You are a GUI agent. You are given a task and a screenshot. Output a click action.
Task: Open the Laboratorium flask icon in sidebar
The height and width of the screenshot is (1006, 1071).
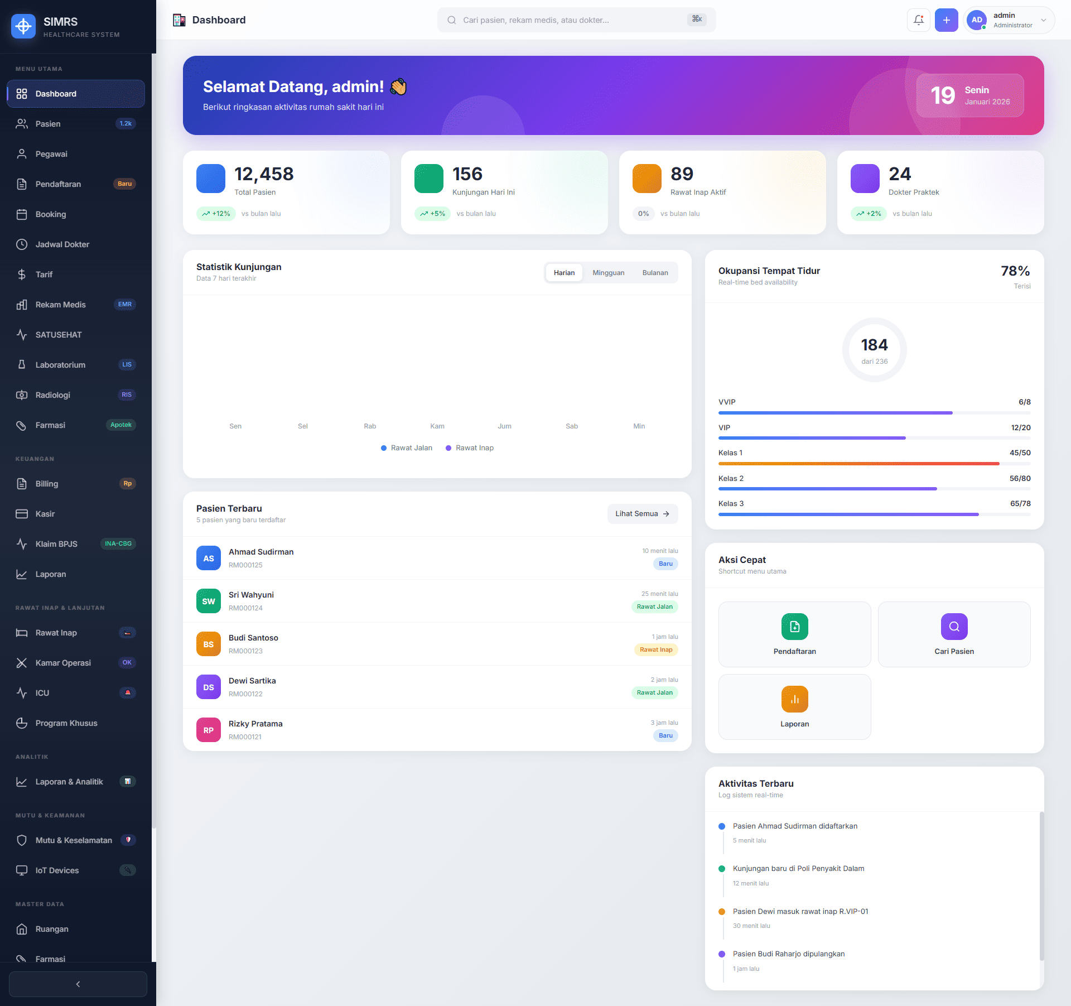[x=22, y=364]
